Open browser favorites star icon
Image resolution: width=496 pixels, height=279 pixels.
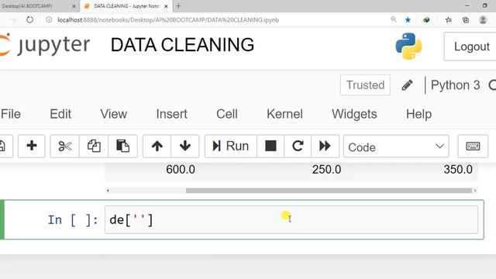[449, 20]
